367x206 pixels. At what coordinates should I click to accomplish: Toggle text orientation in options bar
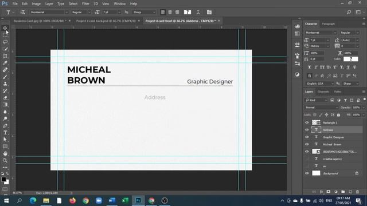pos(22,12)
